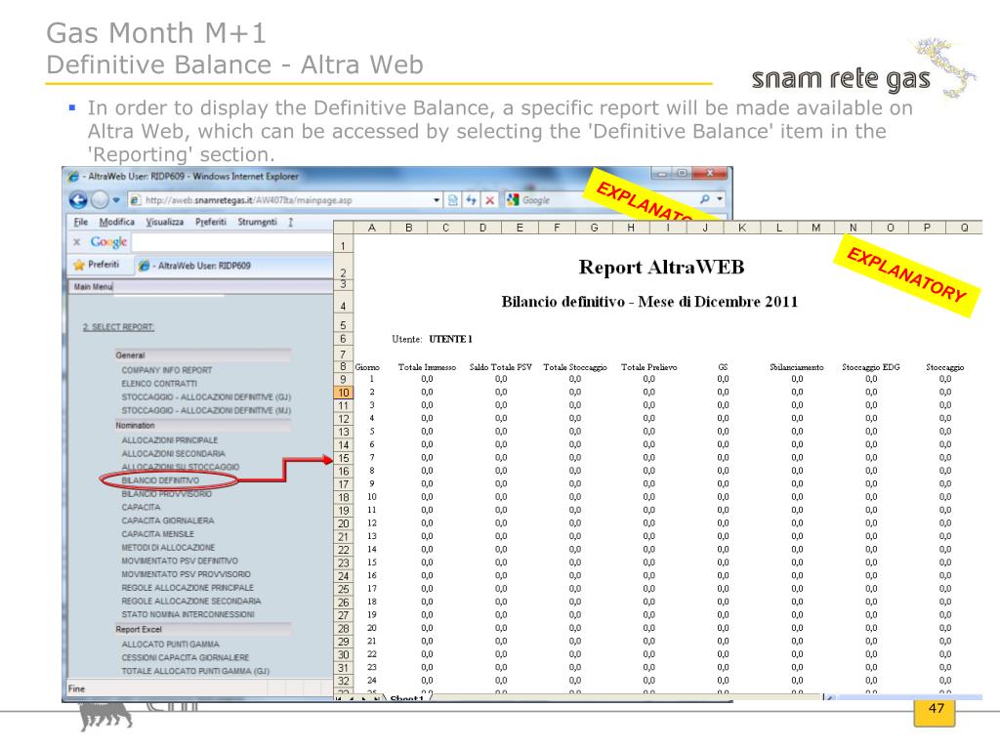
Task: Open the recent pages dropdown beside forward button
Action: tap(116, 200)
